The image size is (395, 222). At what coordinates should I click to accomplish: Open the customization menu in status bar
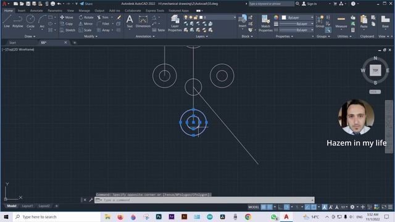click(390, 207)
